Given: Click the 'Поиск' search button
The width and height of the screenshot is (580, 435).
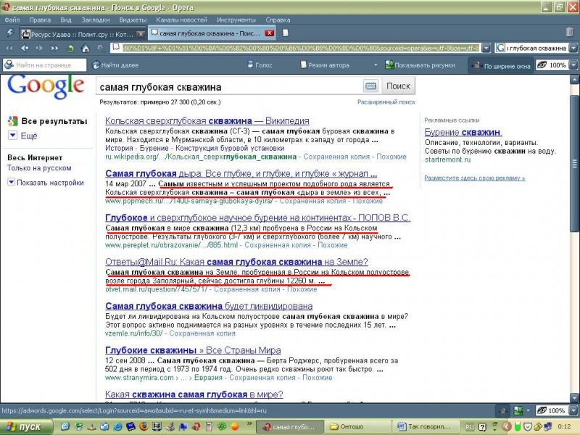Looking at the screenshot, I should click(398, 86).
